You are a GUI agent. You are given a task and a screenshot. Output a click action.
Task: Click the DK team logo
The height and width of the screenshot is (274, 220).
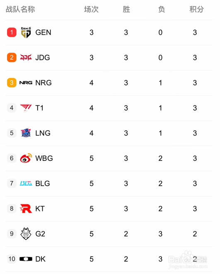(x=26, y=259)
